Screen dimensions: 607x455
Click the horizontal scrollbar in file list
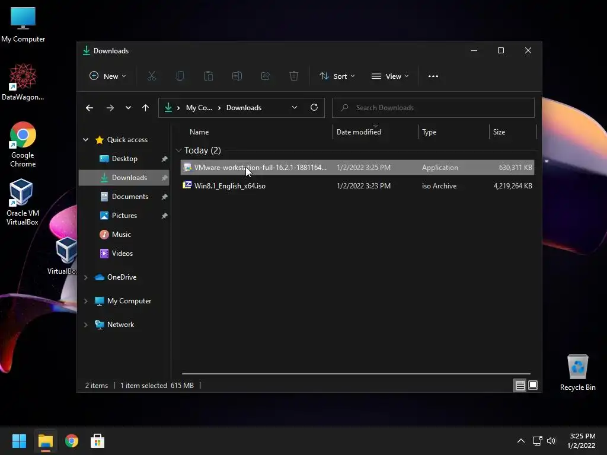coord(356,374)
